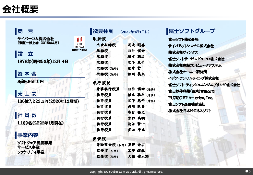Screen dimensions: 253x175
Task: Click FUJISOFT America, Inc. entry
Action: (x=190, y=98)
